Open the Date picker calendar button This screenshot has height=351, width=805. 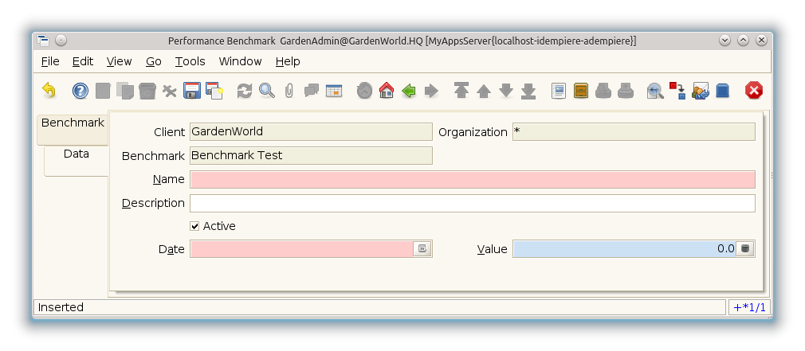422,249
